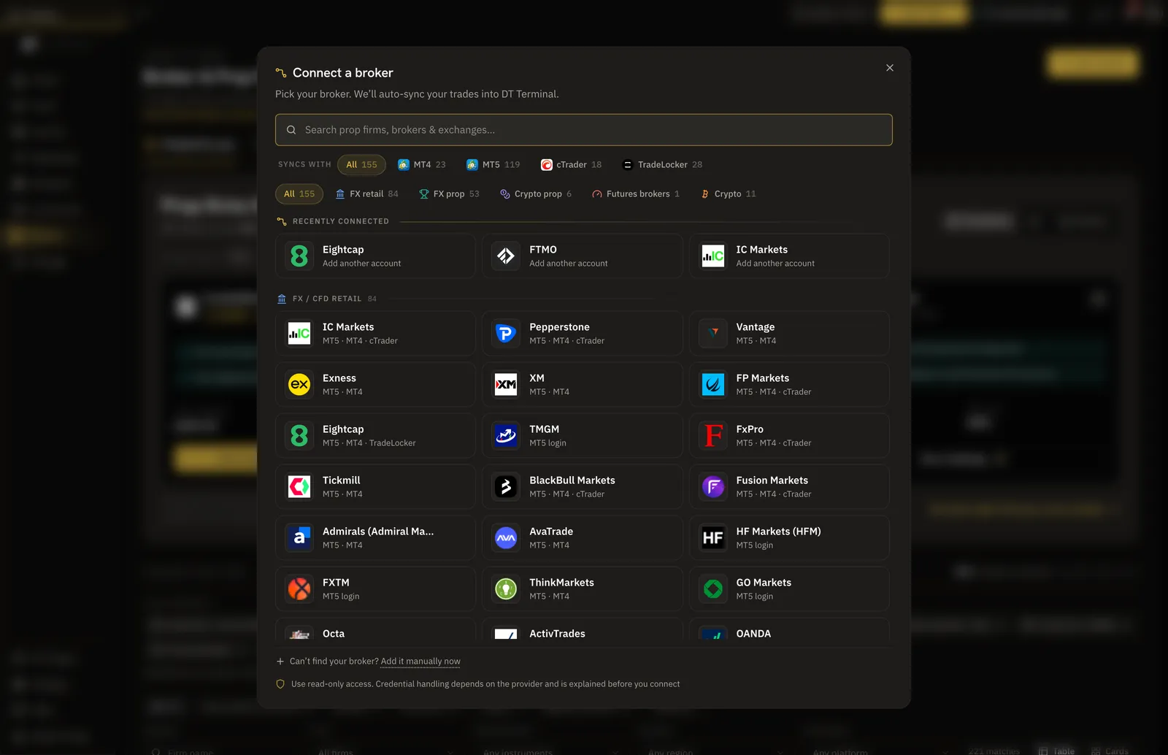This screenshot has width=1168, height=755.
Task: Click the shield icon beside the read-only access note
Action: coord(280,684)
